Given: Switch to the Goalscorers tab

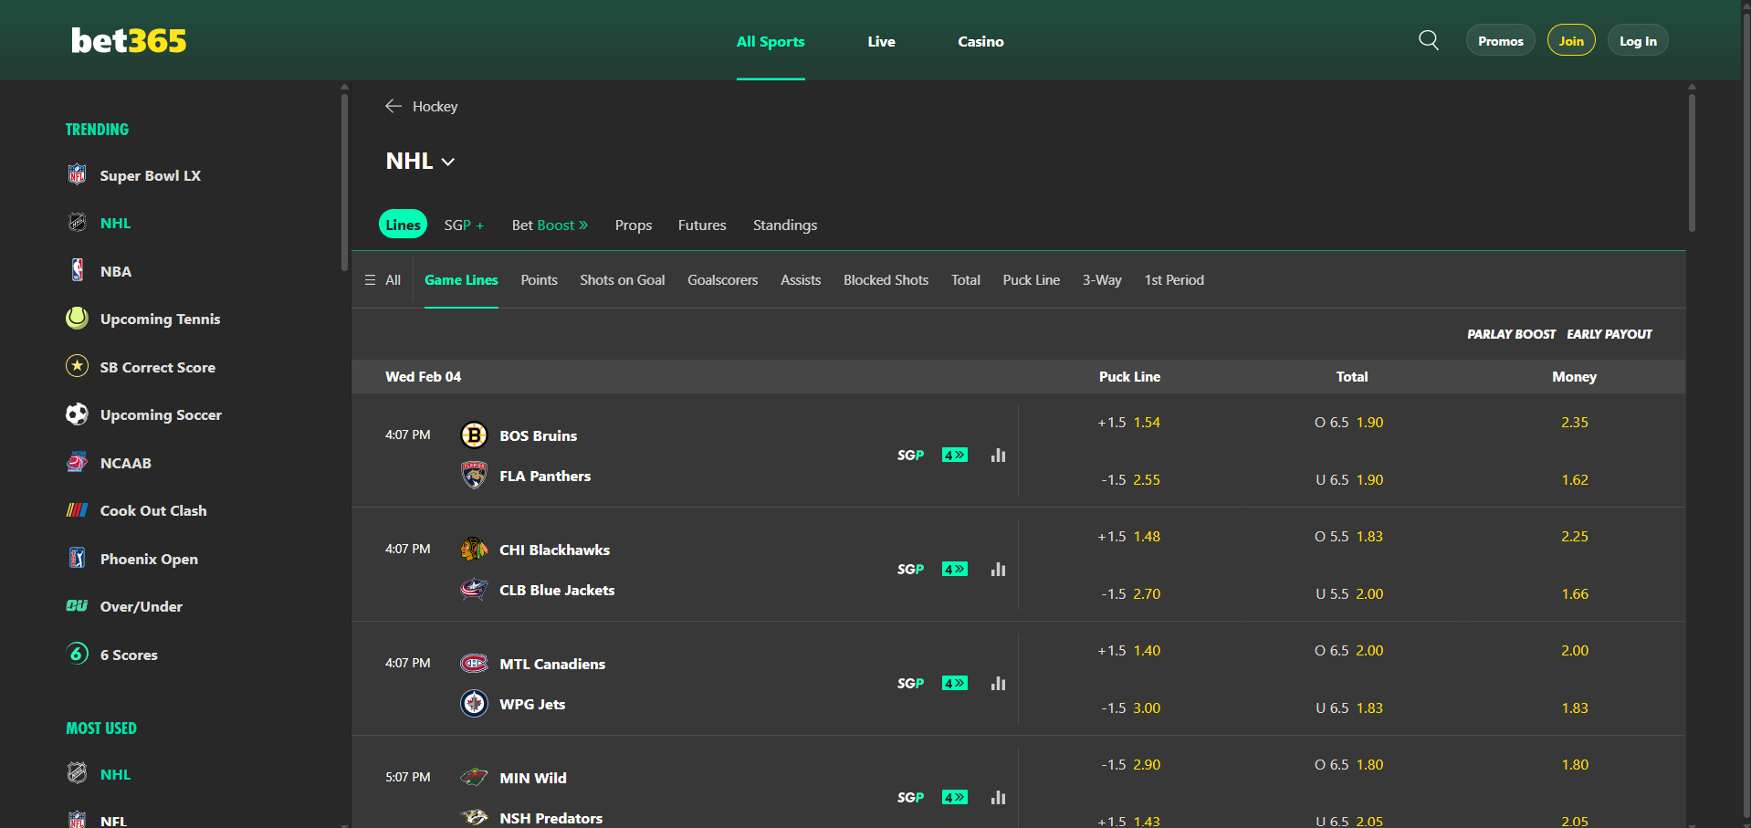Looking at the screenshot, I should click(722, 279).
